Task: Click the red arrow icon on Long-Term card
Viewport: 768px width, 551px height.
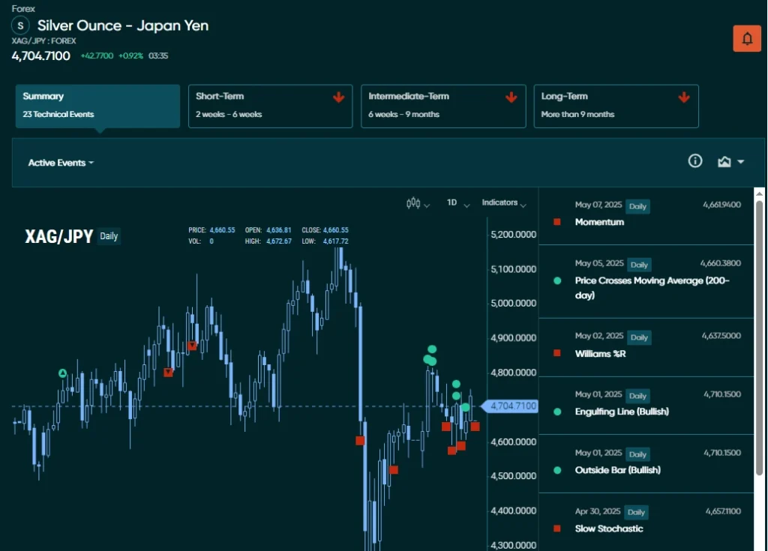Action: click(x=683, y=97)
